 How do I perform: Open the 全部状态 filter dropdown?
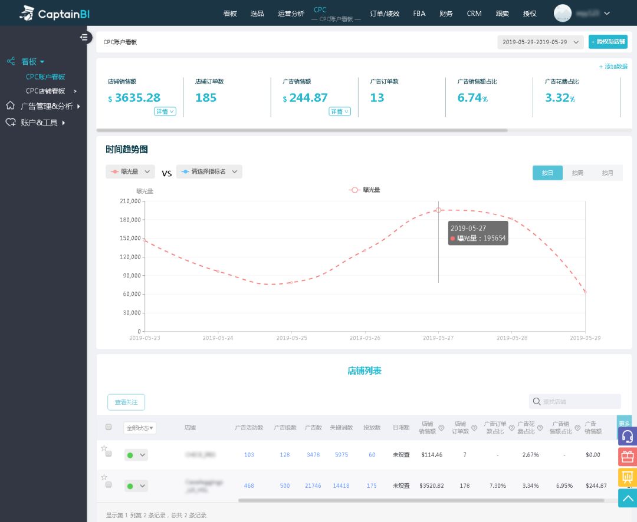140,428
